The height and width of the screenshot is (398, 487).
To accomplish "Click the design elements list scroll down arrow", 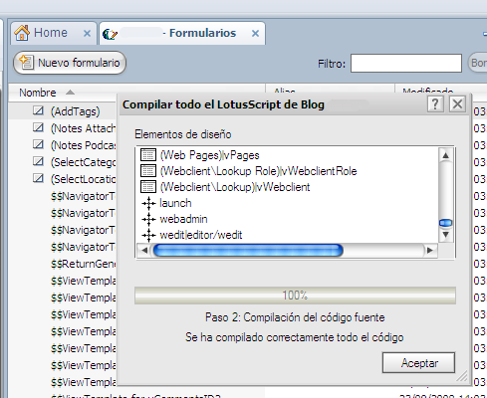I will coord(445,235).
